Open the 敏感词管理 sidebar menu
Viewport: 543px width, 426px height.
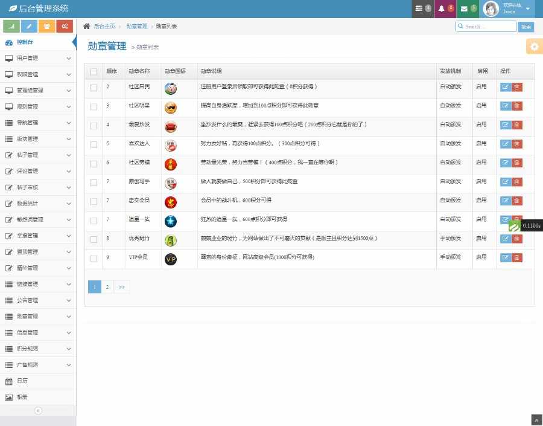(x=38, y=219)
